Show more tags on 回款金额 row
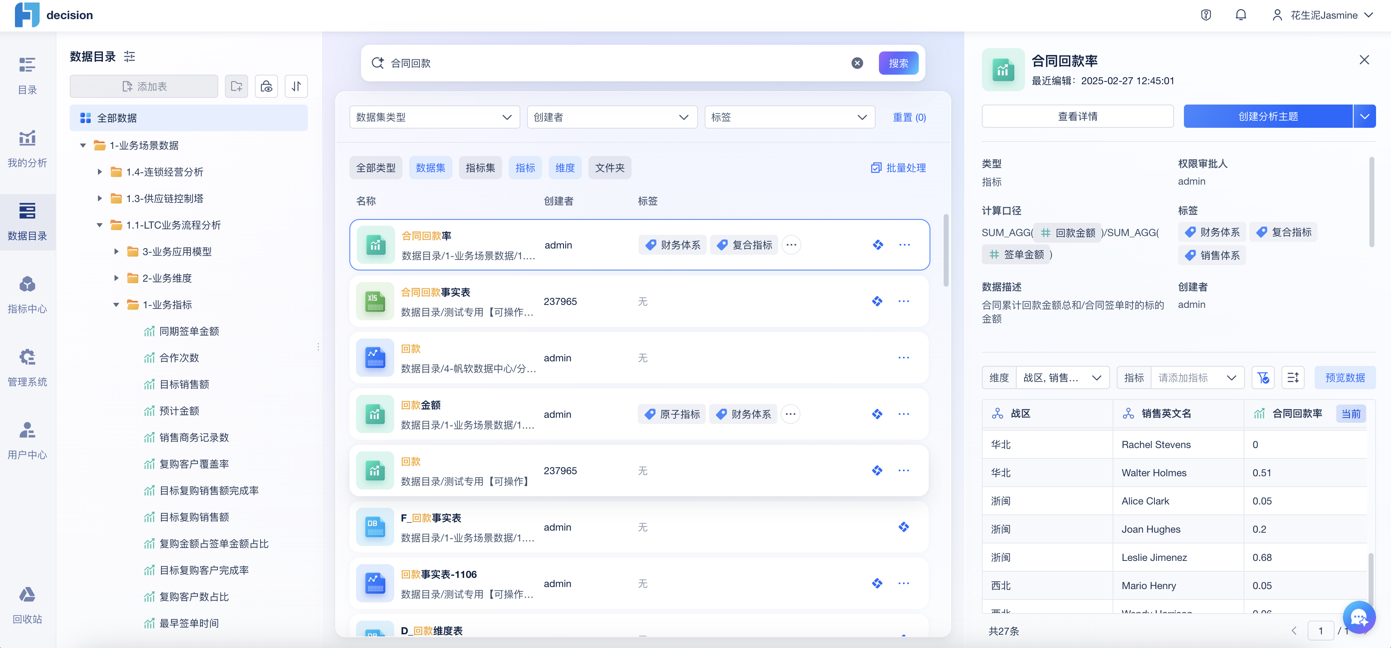Screen dimensions: 1391x648 (791, 414)
